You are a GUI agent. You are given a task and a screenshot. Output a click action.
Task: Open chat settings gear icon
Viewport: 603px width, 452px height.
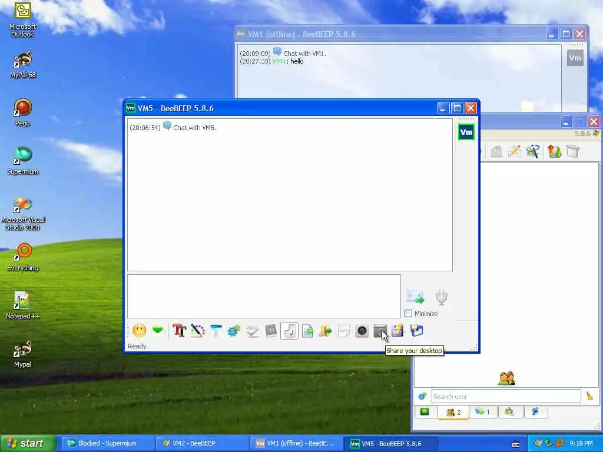234,331
